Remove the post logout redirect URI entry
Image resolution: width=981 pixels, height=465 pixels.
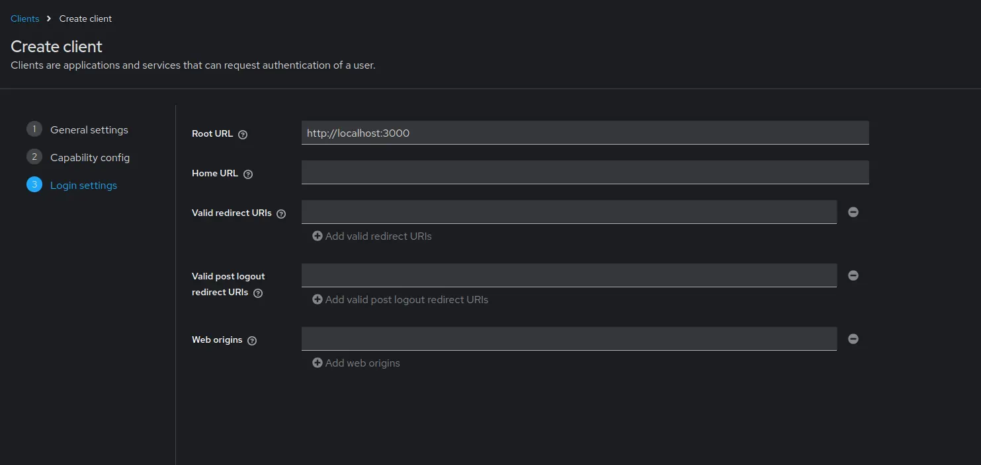click(x=853, y=275)
